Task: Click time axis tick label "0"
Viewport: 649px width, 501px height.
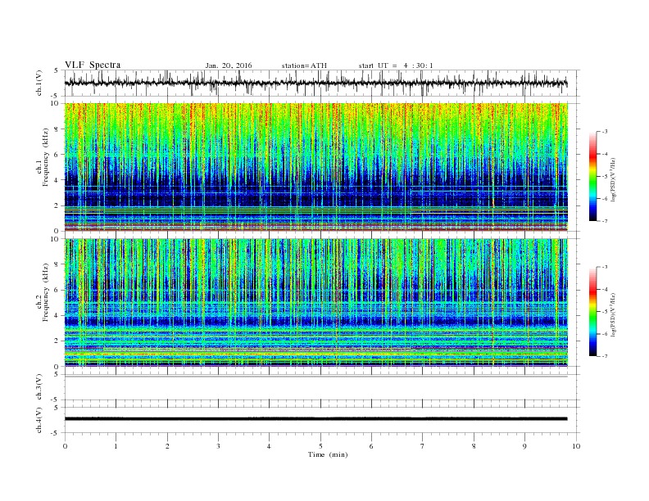Action: point(65,446)
